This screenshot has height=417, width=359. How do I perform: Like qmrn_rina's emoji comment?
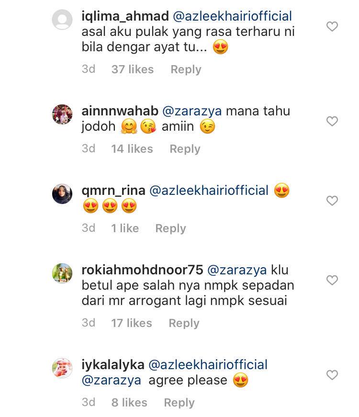click(x=332, y=201)
